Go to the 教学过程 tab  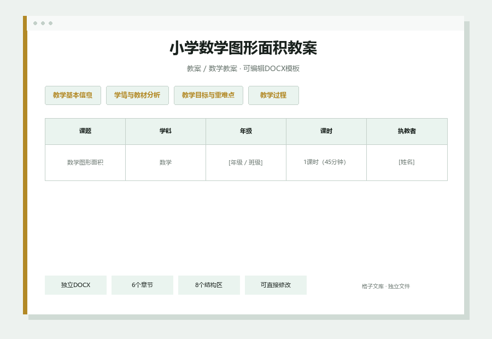tap(273, 95)
